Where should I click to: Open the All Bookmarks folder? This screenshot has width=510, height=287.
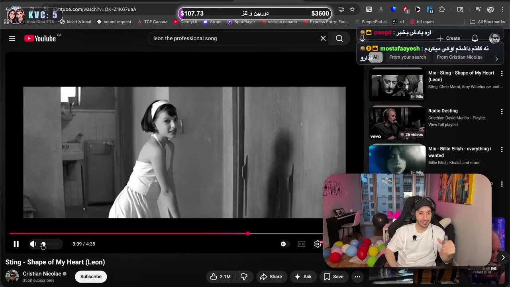487,22
